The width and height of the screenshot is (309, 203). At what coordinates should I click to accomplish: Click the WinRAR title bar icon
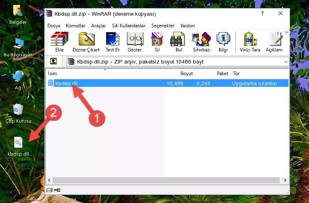pyautogui.click(x=49, y=13)
